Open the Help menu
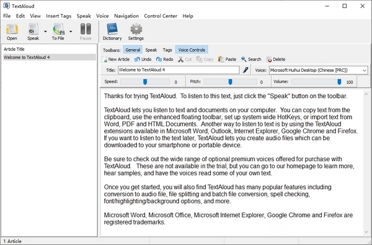This screenshot has height=245, width=372. (188, 16)
